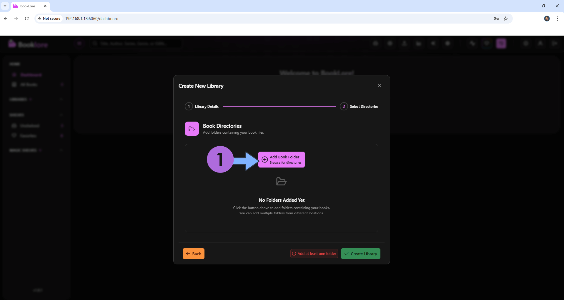This screenshot has height=300, width=564.
Task: Click the pink Book Directories folder icon
Action: 192,129
